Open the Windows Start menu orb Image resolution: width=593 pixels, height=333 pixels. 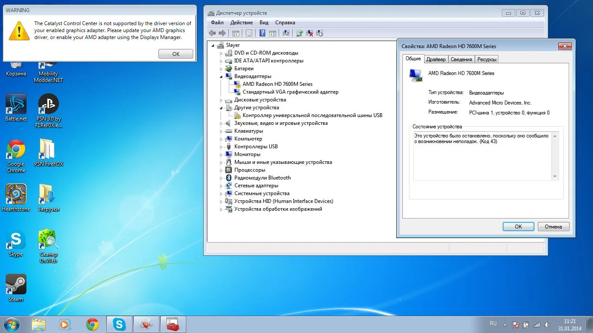[x=11, y=324]
